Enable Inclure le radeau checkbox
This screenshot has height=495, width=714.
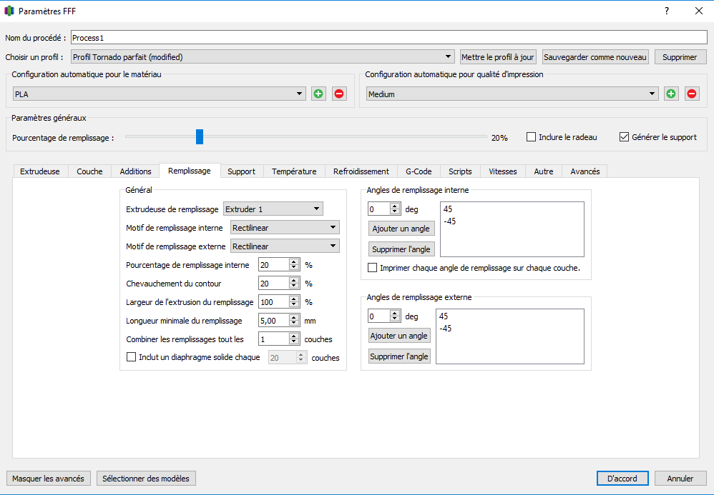pyautogui.click(x=531, y=137)
